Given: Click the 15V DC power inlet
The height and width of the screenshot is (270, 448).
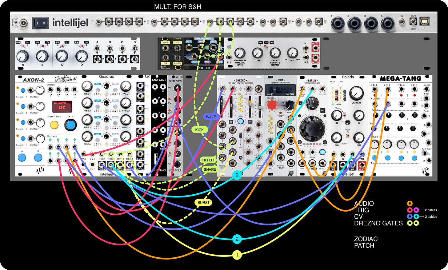Looking at the screenshot, I should click(23, 22).
